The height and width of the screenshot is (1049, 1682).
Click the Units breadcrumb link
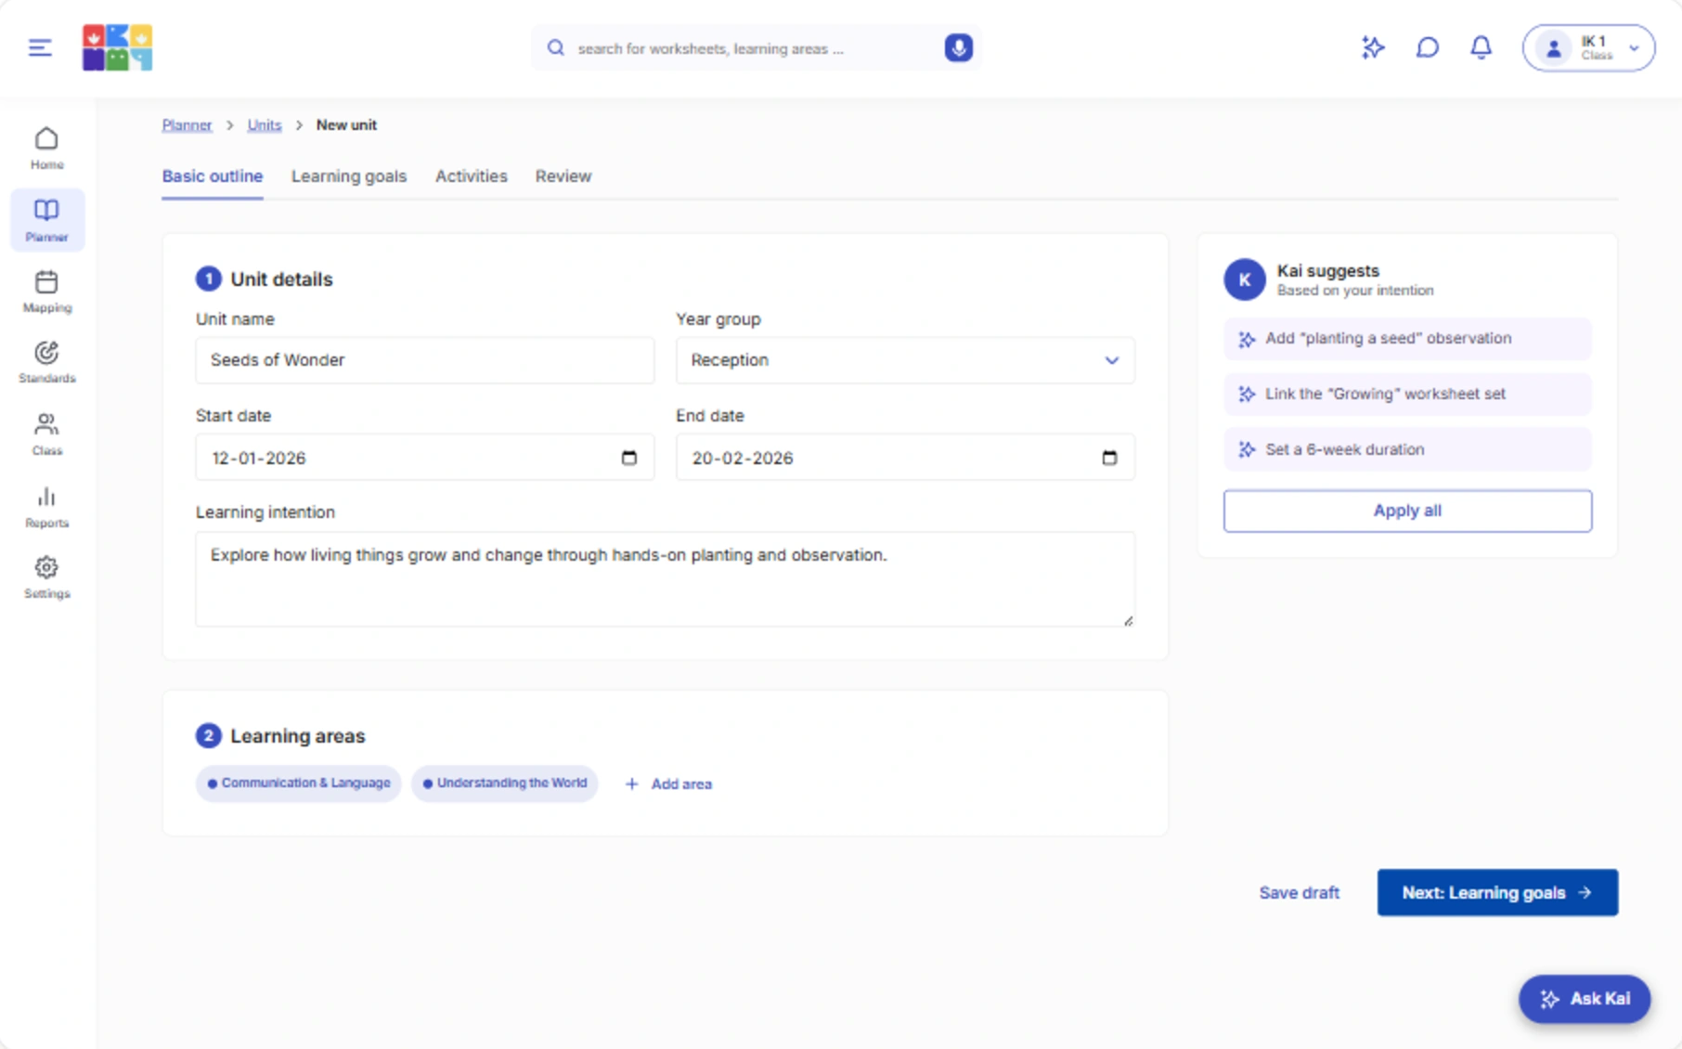pos(265,125)
